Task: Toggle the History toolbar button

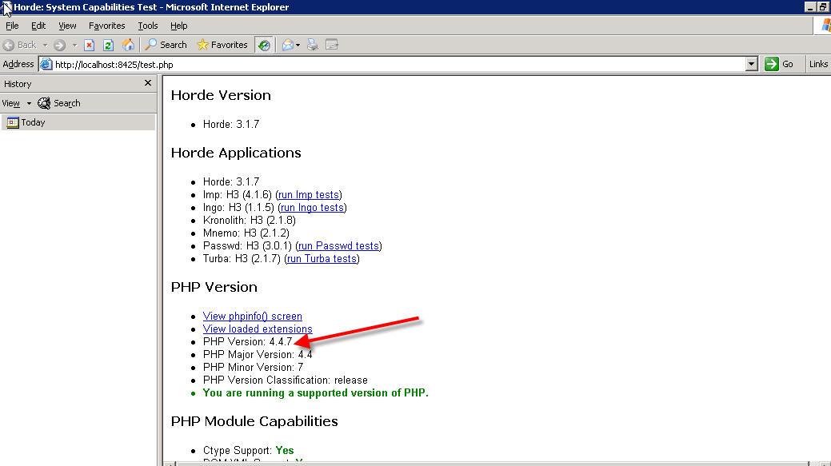Action: [x=264, y=45]
